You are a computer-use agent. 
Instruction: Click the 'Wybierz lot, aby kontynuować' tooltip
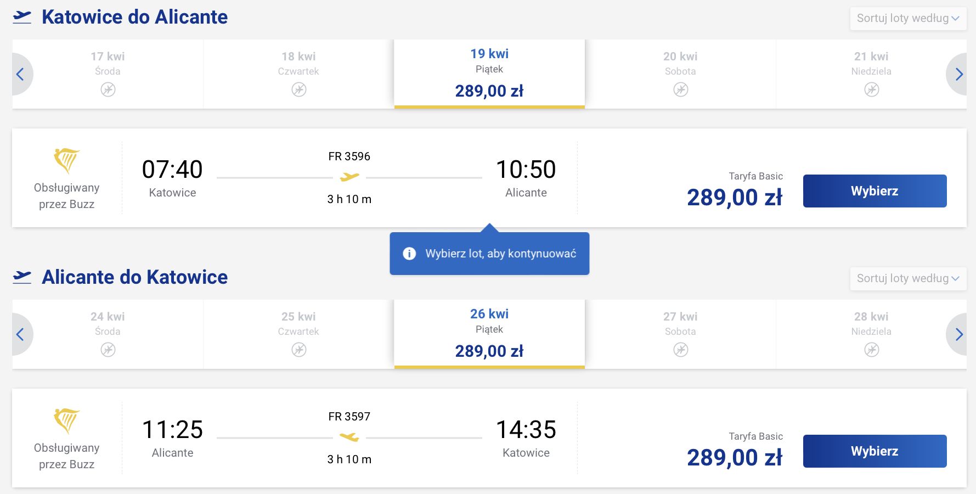pos(500,254)
